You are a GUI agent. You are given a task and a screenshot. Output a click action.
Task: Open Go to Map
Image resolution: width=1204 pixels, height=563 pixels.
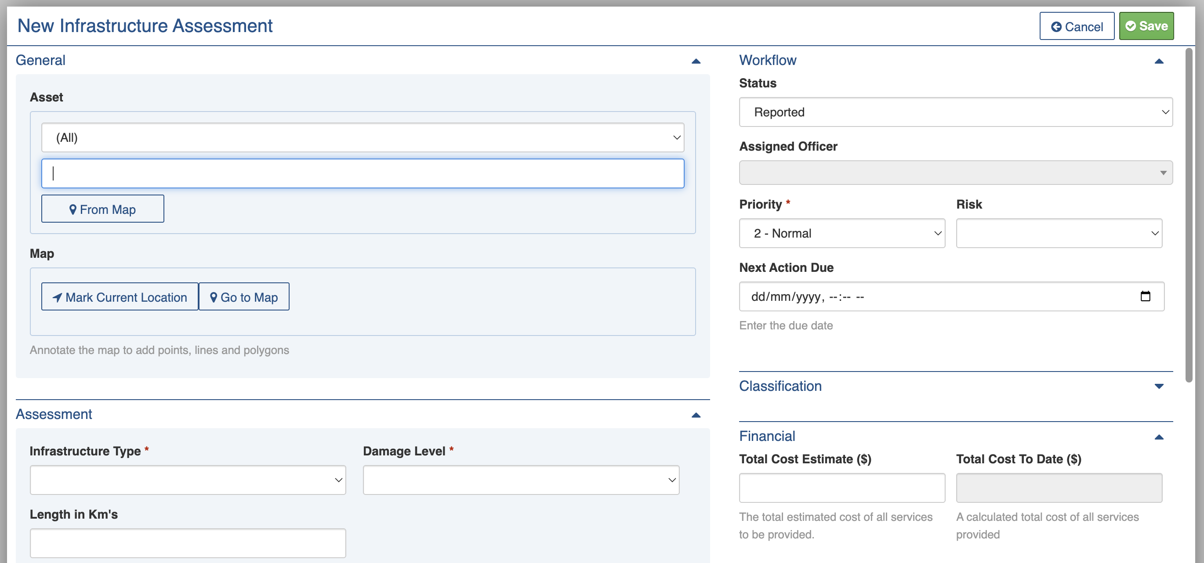(243, 297)
